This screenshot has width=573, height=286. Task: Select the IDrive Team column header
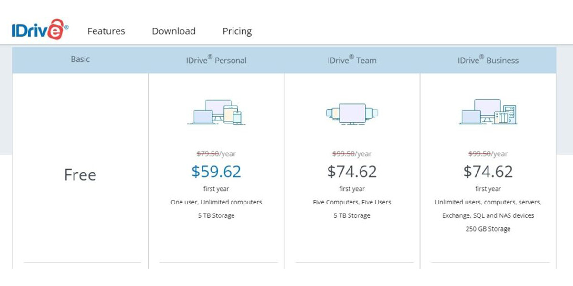[352, 60]
